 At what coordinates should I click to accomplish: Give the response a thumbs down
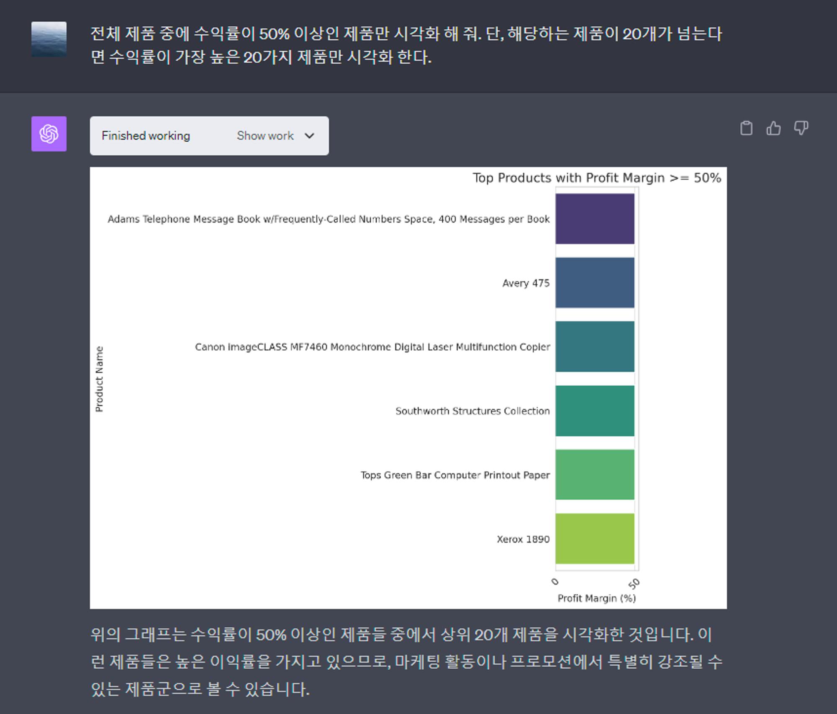point(801,128)
